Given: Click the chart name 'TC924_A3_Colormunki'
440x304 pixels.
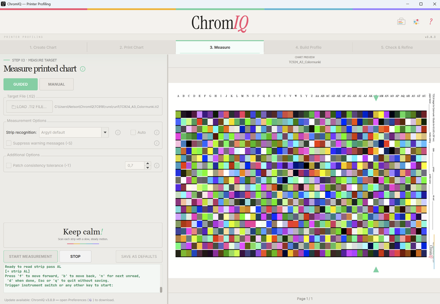Looking at the screenshot, I should (x=304, y=62).
